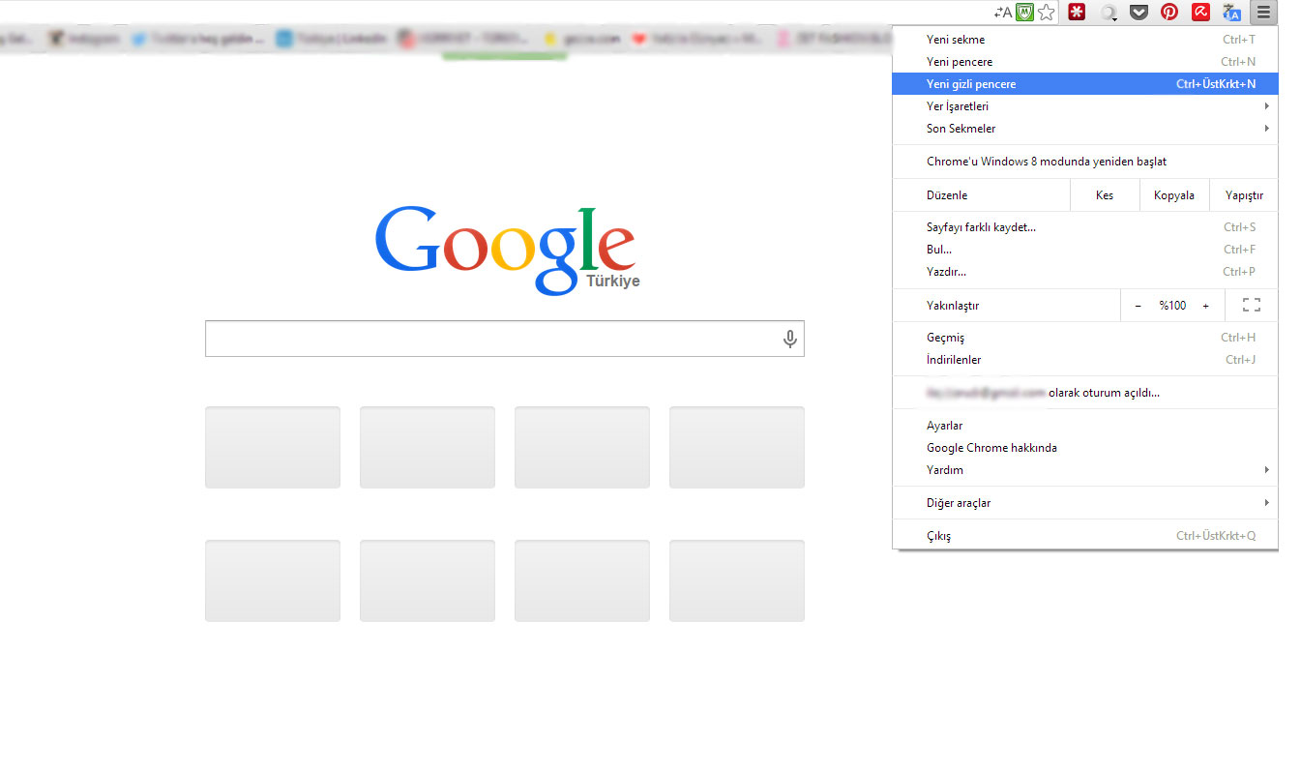
Task: Expand the Yer İşaretleri submenu
Action: click(x=1085, y=106)
